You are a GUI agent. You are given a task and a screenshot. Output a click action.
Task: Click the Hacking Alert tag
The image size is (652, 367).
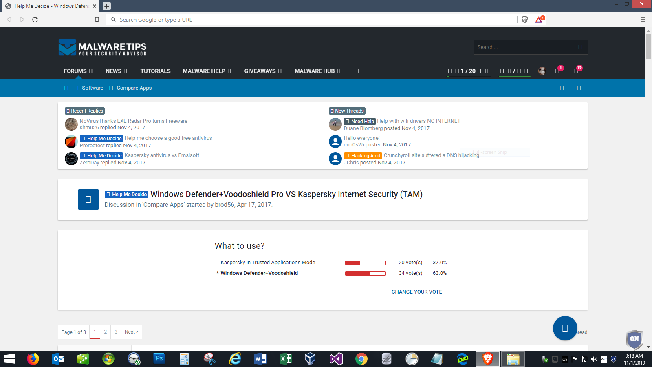pos(363,156)
